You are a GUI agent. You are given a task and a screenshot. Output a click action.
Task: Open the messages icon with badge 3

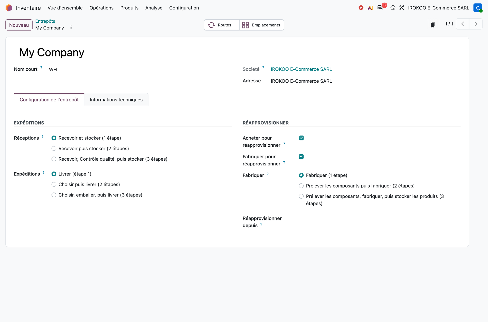380,8
